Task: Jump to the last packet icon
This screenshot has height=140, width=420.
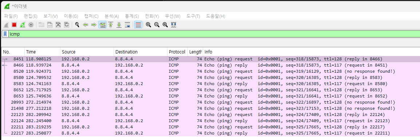Action: [x=119, y=25]
